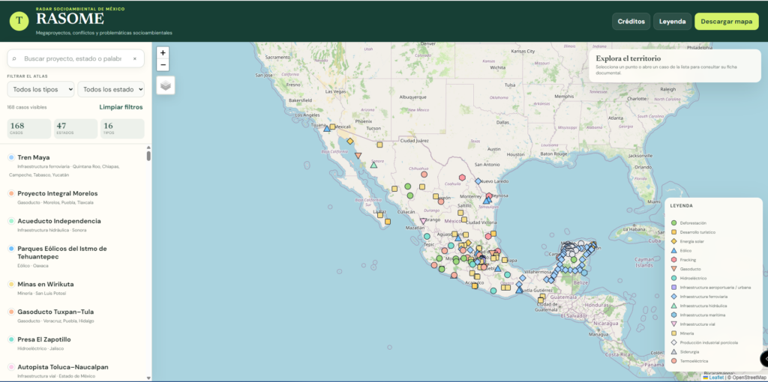Focus the project search field

pyautogui.click(x=76, y=58)
